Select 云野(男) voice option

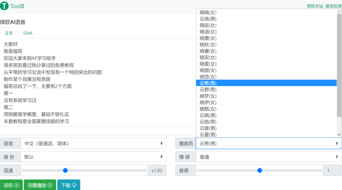tap(266, 90)
